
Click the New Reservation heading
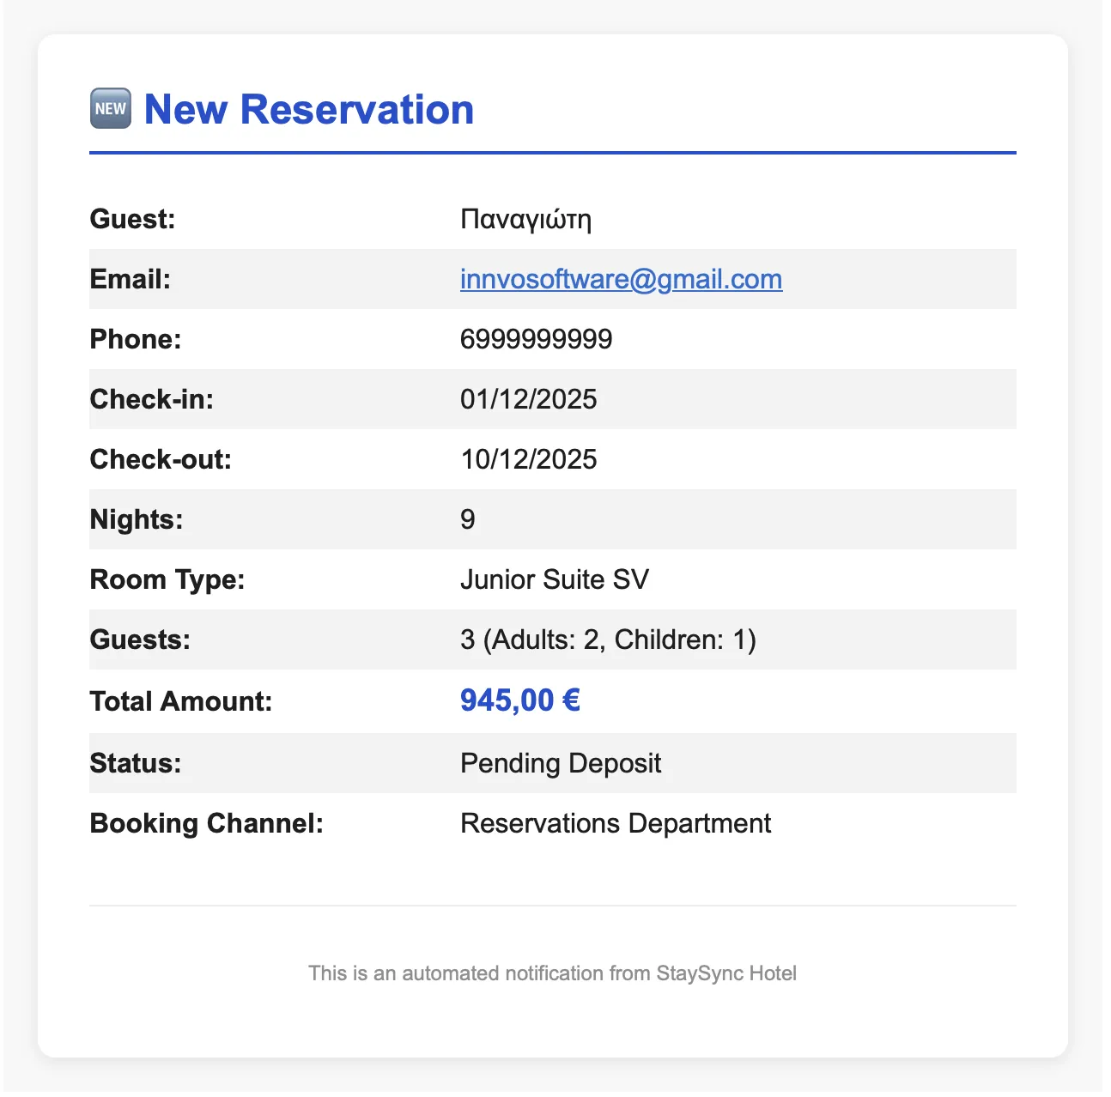309,109
